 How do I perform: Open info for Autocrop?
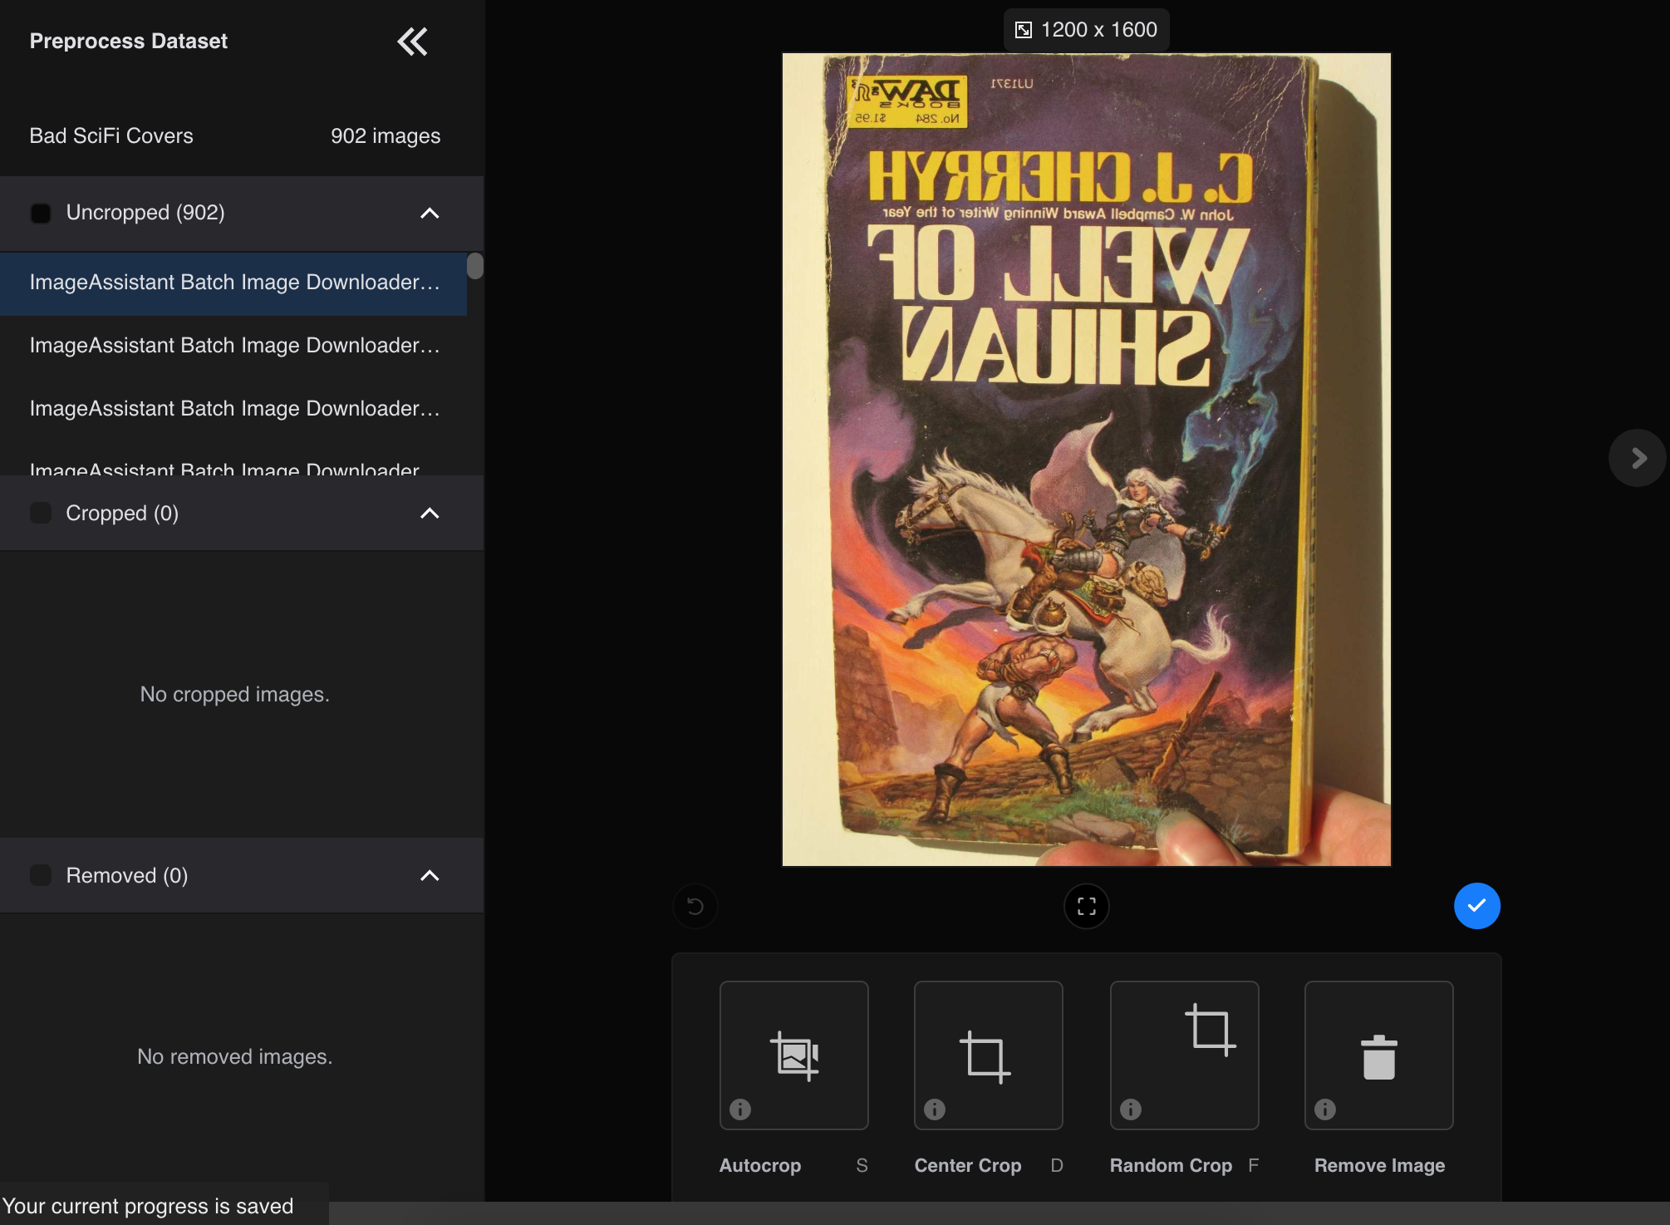[740, 1109]
